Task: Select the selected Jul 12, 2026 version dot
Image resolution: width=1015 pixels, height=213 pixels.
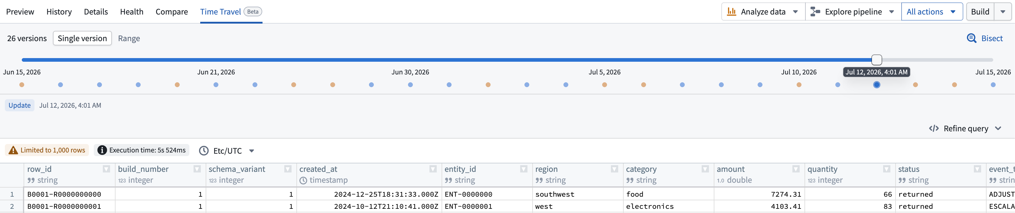Action: click(x=876, y=85)
